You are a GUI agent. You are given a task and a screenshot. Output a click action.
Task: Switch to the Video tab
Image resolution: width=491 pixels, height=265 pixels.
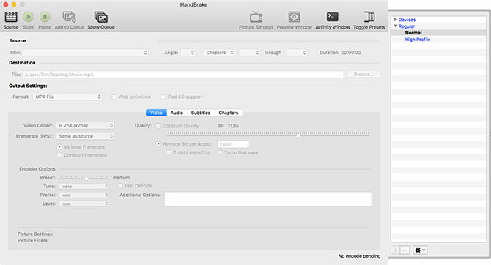156,113
